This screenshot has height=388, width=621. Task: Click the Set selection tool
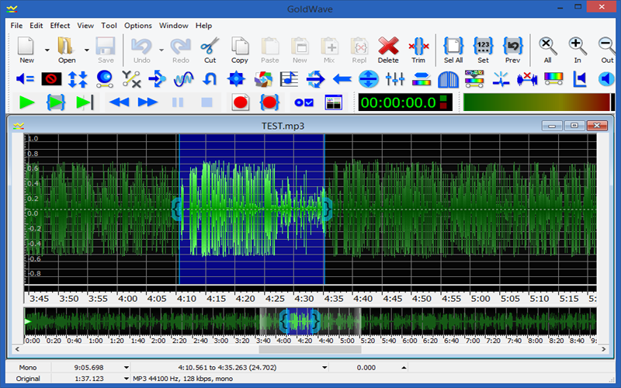(483, 50)
